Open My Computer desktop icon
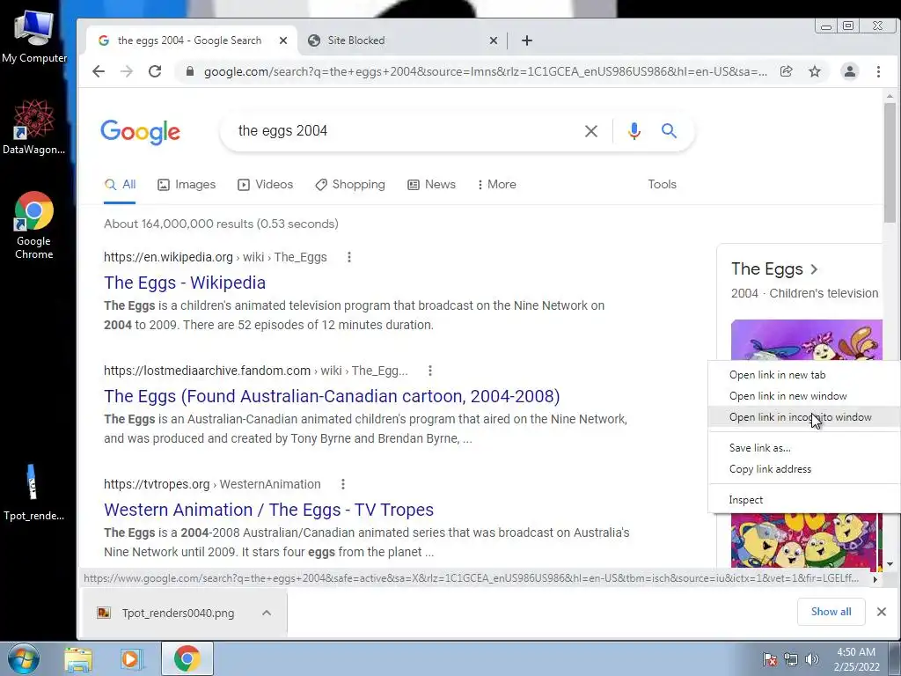 [x=34, y=36]
